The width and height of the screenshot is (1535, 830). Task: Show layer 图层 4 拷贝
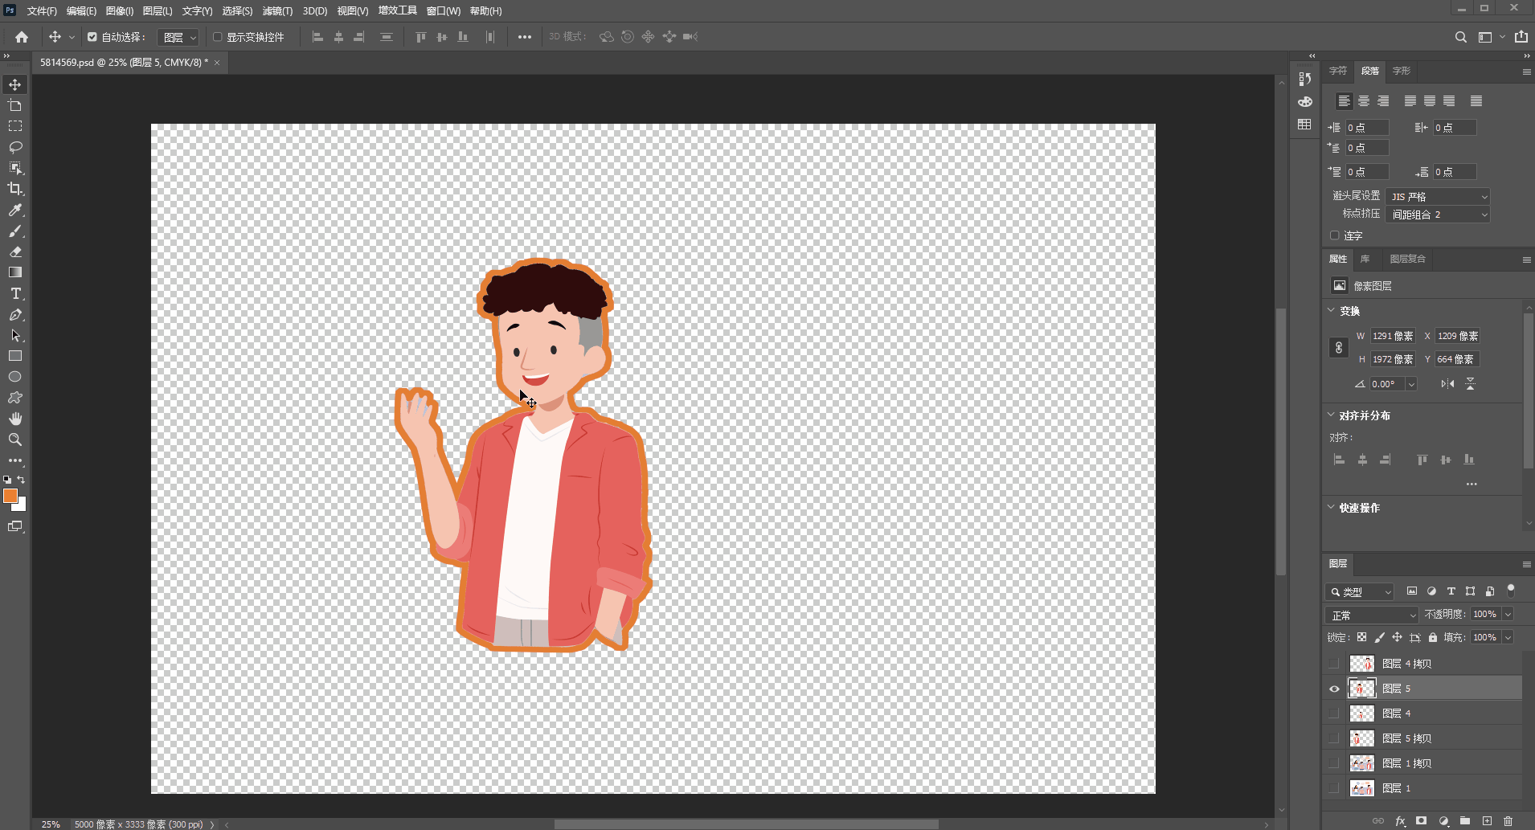[x=1334, y=664]
